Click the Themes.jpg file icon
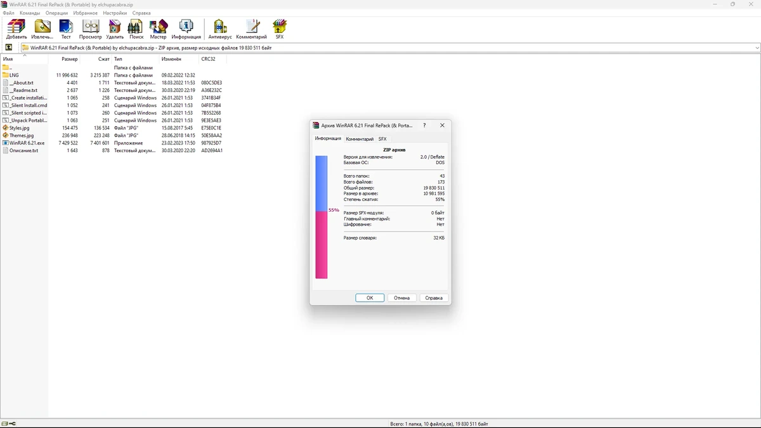The width and height of the screenshot is (761, 428). tap(6, 136)
